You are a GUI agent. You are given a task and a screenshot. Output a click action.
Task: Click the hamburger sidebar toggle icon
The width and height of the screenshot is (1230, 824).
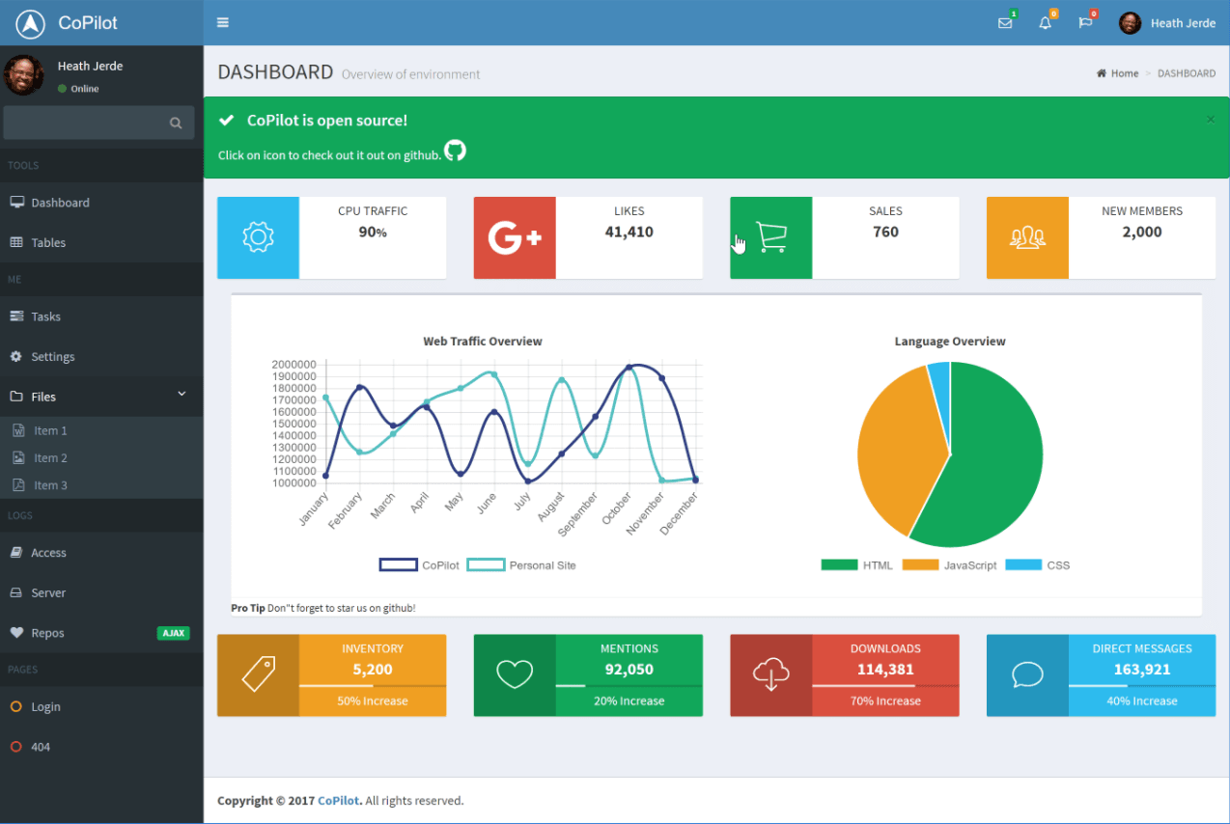pos(223,22)
